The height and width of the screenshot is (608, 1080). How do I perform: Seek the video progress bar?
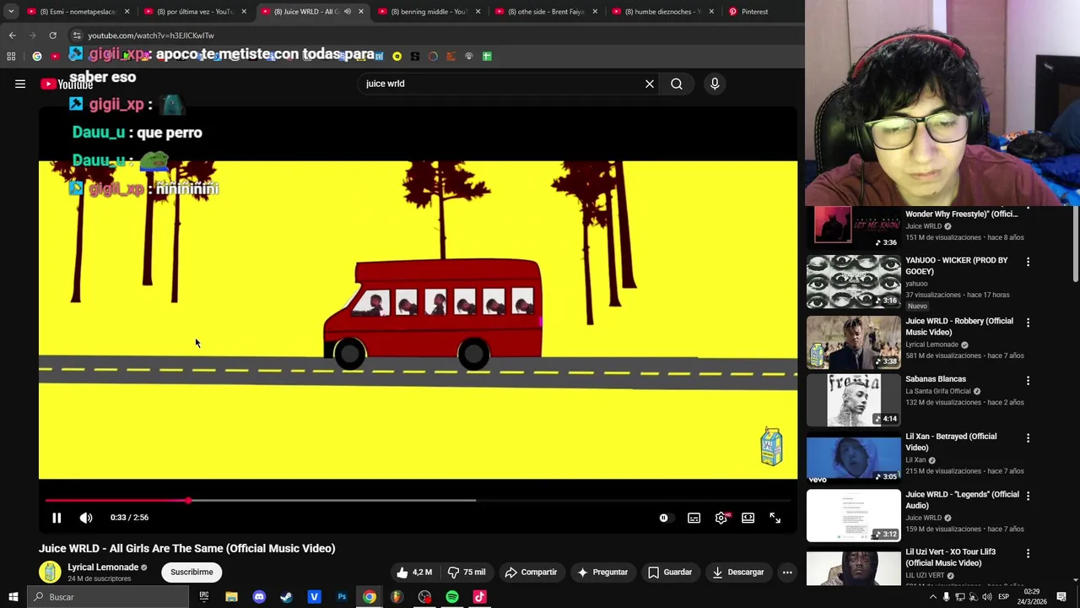[418, 501]
